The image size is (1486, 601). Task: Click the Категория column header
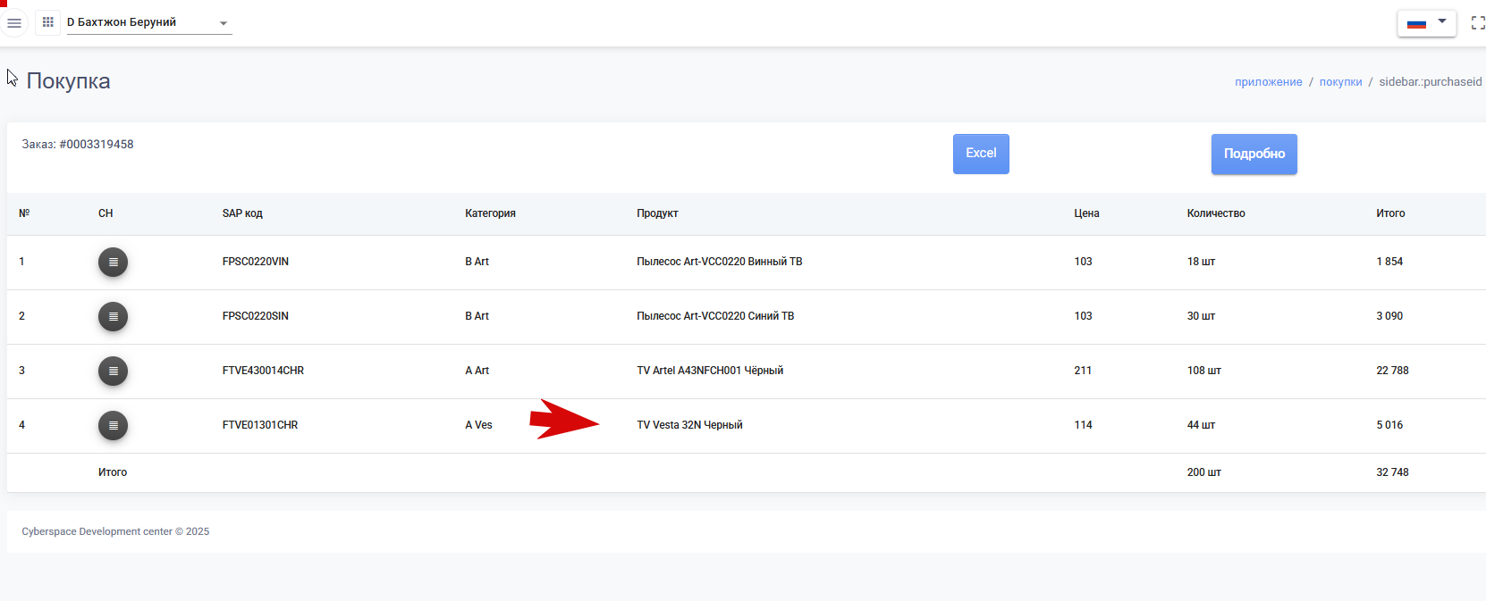(x=490, y=213)
